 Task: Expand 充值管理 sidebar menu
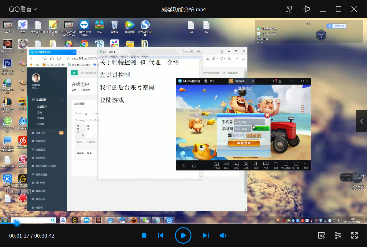[x=47, y=141]
